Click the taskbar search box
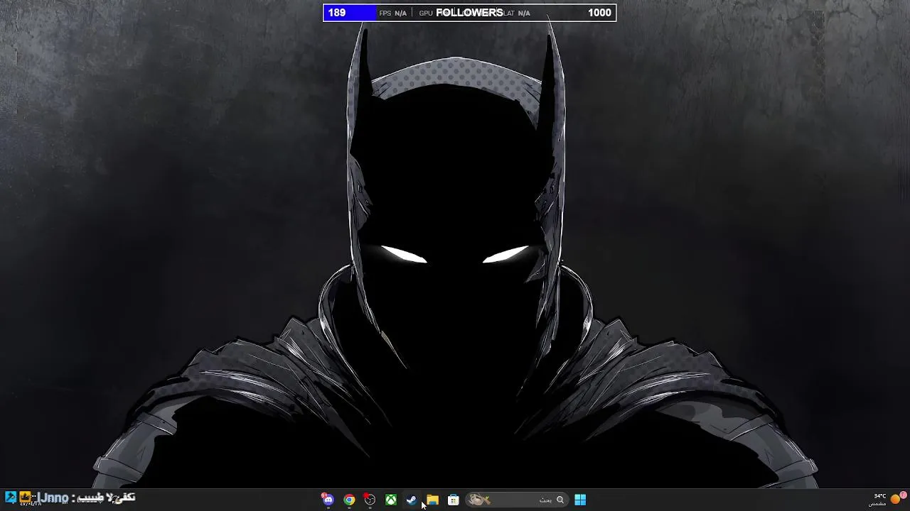910x511 pixels. click(517, 500)
